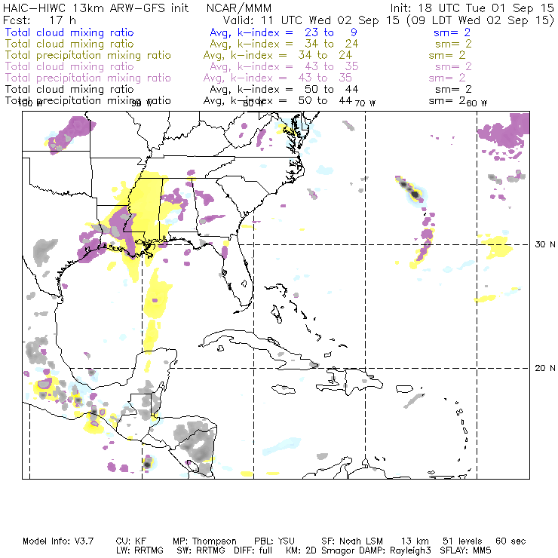Screen dimensions: 558x558
Task: Click the purple 'Total precipitation mixing ratio' legend line
Action: 88,78
